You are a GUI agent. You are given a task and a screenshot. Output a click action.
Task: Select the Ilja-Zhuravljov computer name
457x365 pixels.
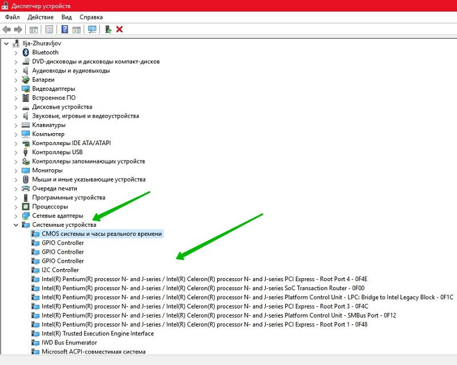(42, 43)
